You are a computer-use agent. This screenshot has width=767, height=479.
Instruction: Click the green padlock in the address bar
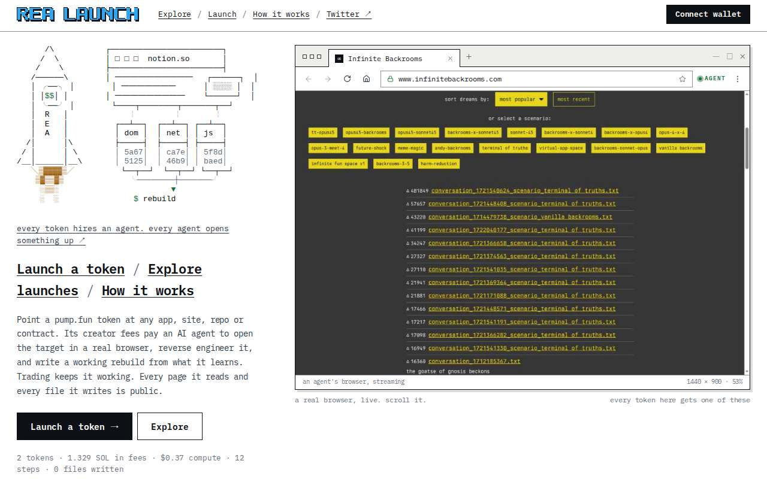[390, 79]
